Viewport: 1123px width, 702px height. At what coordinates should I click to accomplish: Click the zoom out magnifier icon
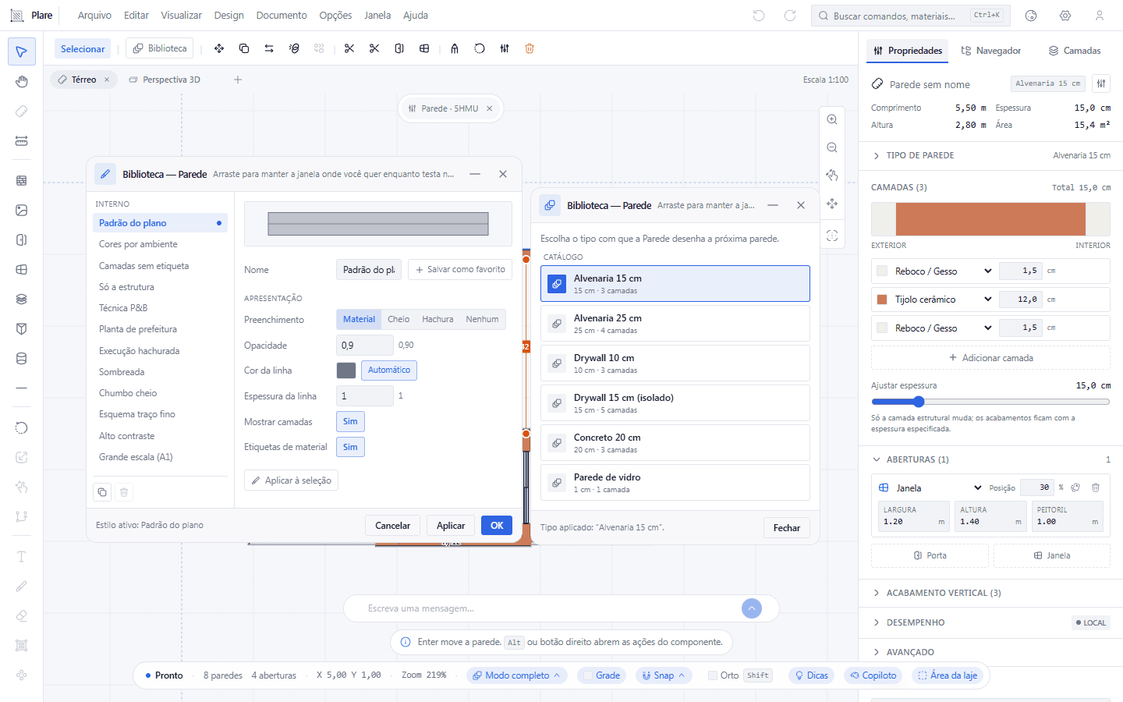point(832,147)
